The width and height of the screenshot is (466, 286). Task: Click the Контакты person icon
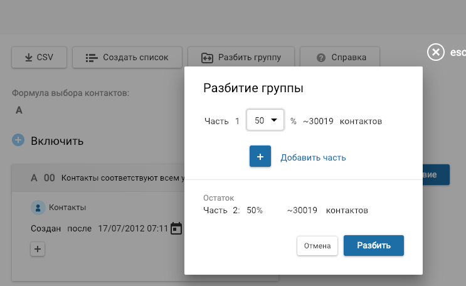38,208
